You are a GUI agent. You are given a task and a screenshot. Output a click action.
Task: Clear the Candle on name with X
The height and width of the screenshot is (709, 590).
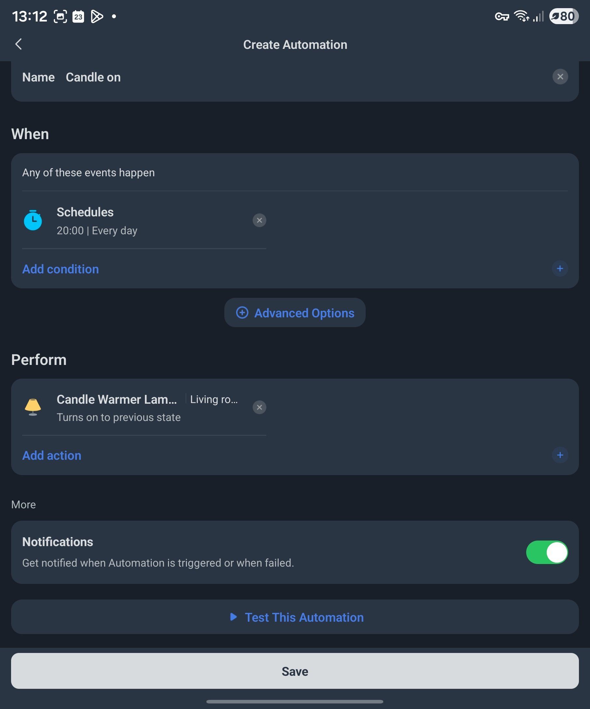point(560,77)
